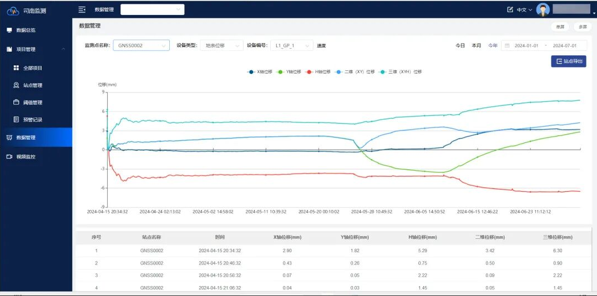Click the 视频监控 camera icon
This screenshot has height=296, width=597.
pyautogui.click(x=9, y=157)
